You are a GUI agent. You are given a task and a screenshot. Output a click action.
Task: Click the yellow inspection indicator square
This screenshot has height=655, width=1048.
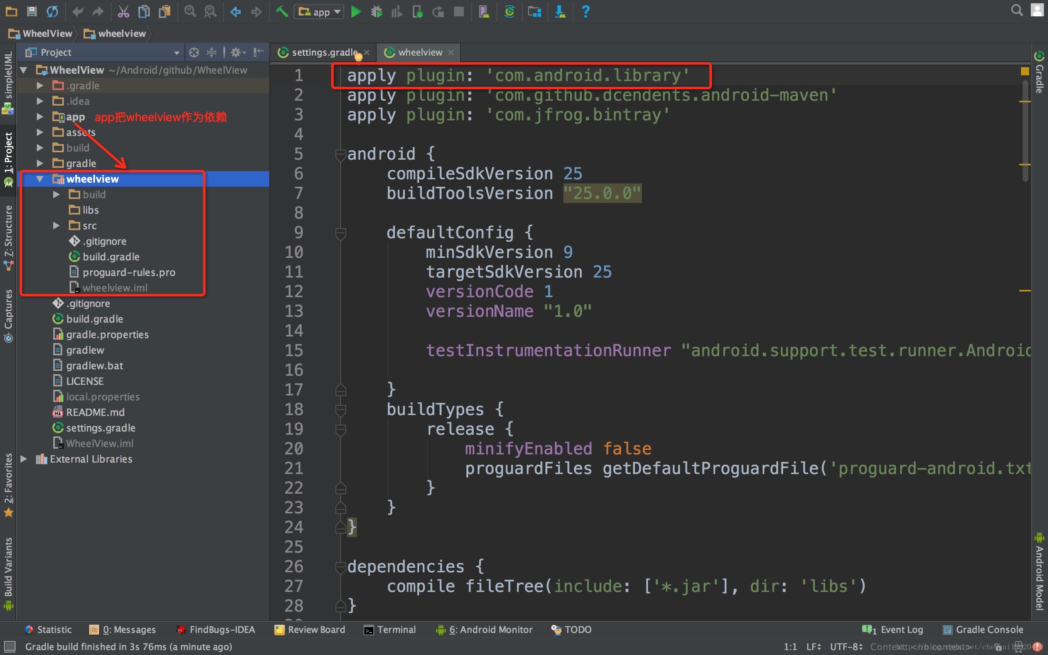1025,70
